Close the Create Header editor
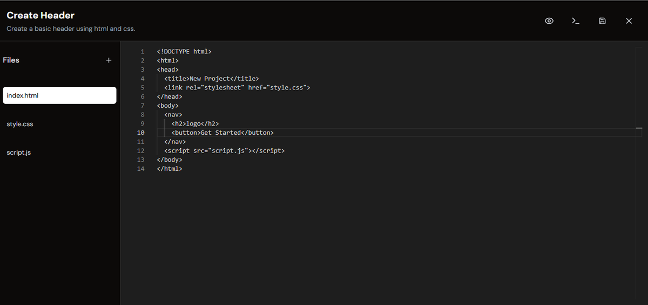Viewport: 648px width, 305px height. point(629,21)
